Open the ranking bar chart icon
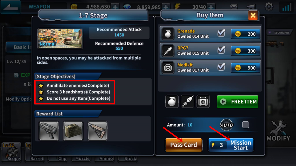 click(x=287, y=7)
